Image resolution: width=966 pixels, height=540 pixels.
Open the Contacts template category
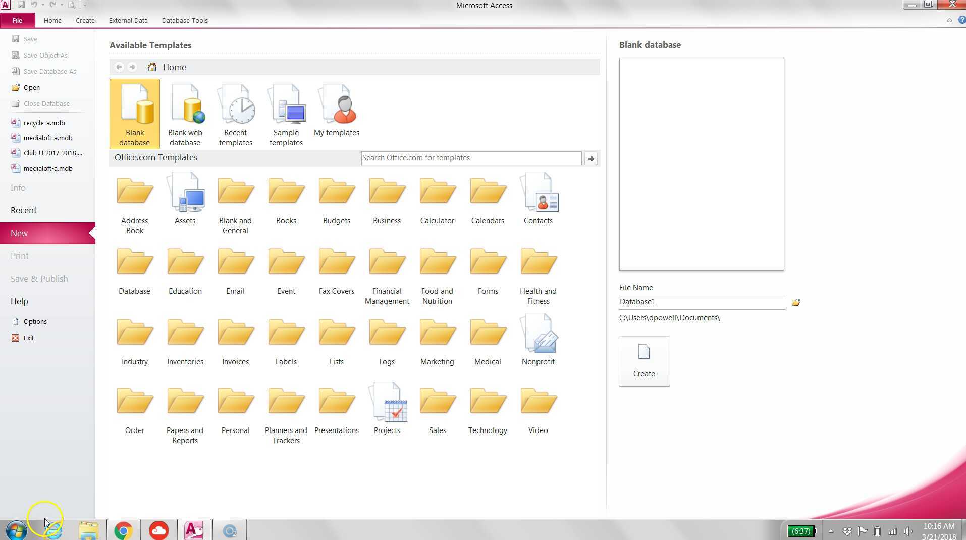coord(538,199)
